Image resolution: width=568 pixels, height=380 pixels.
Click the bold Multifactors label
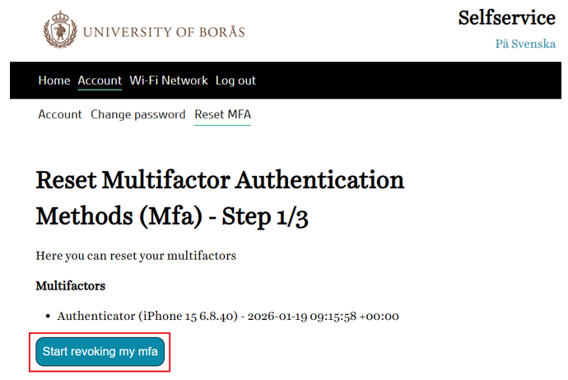[70, 286]
